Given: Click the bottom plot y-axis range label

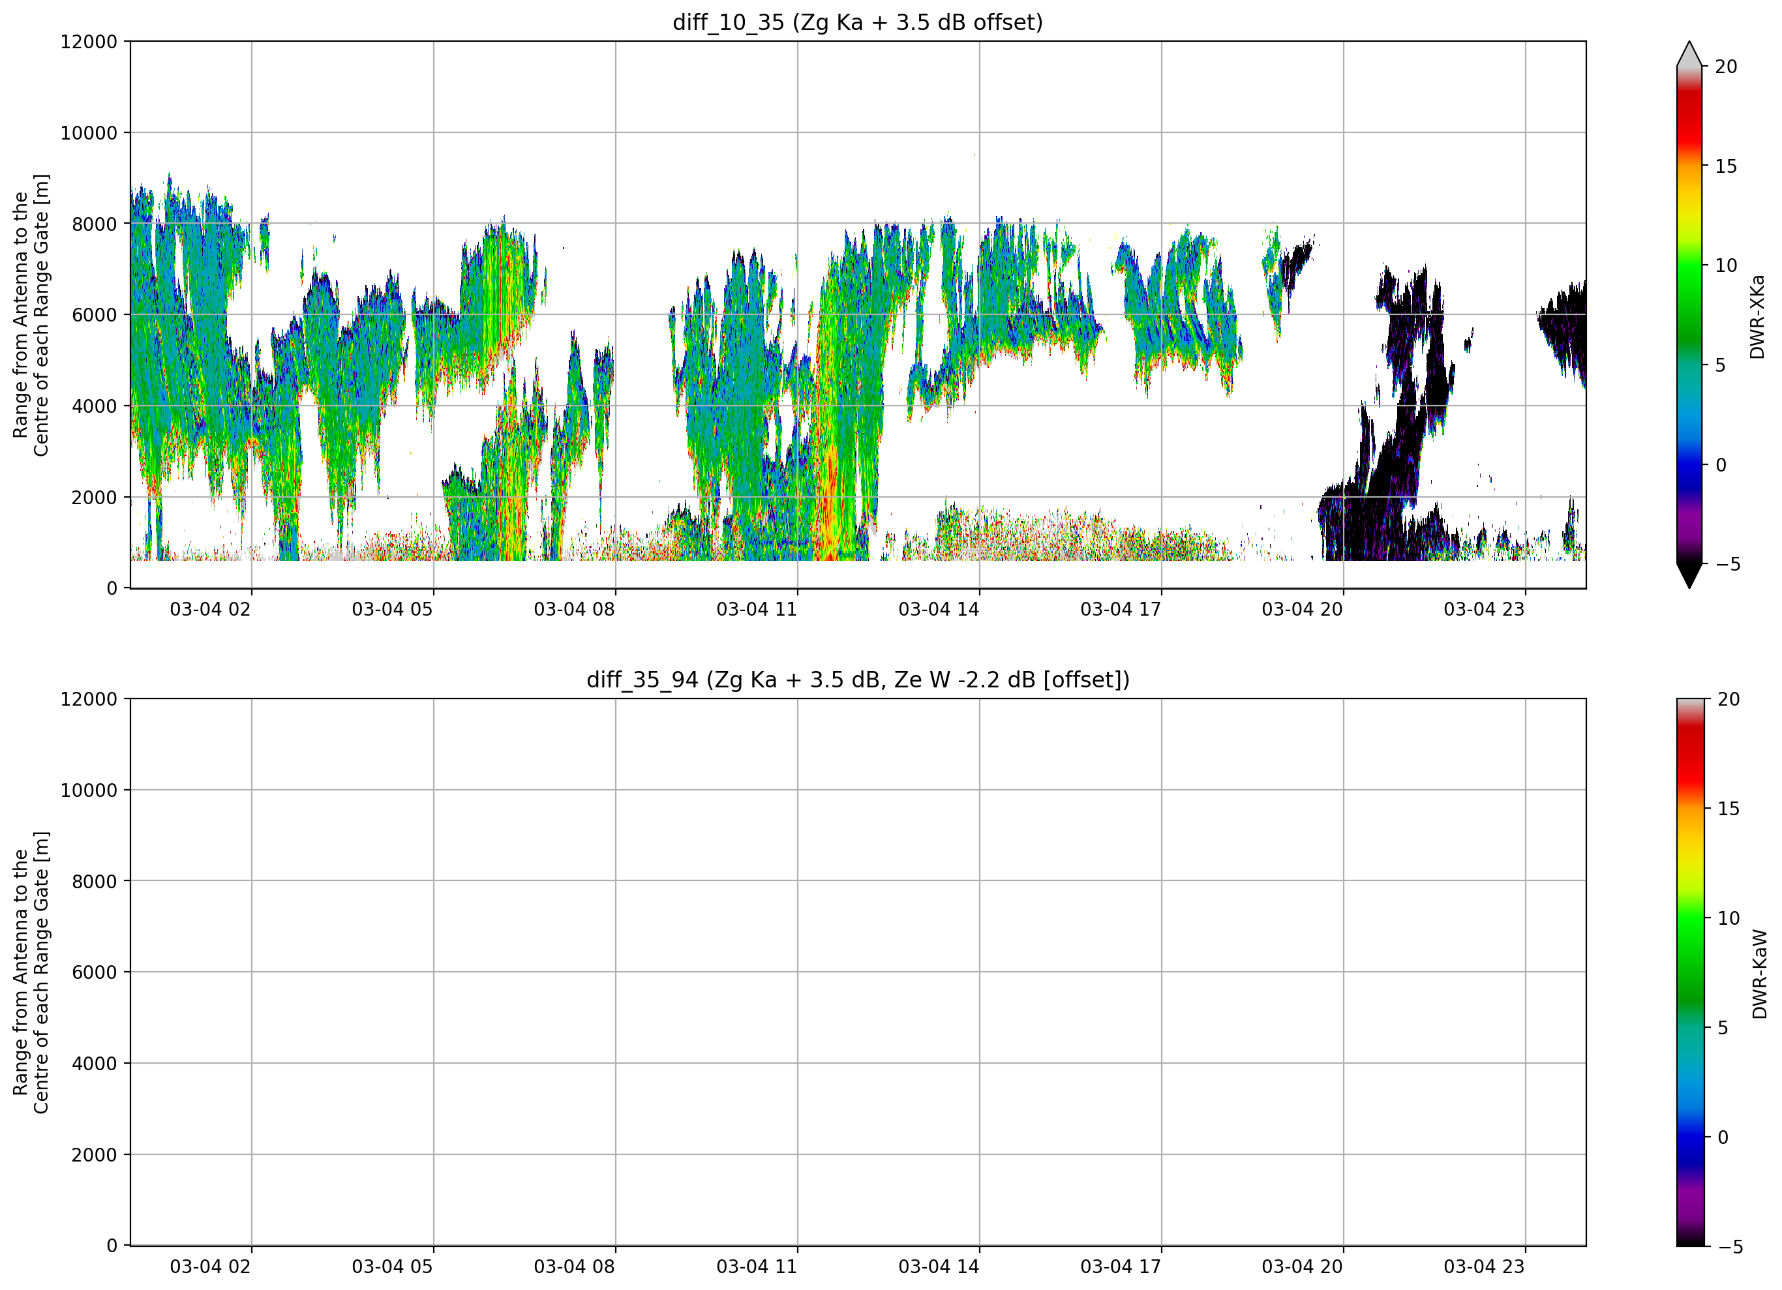Looking at the screenshot, I should 31,972.
